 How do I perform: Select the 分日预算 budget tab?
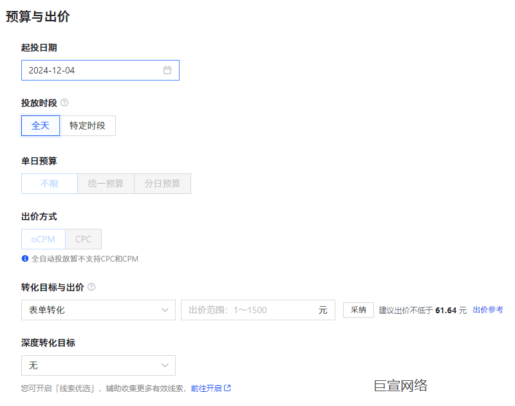[162, 183]
